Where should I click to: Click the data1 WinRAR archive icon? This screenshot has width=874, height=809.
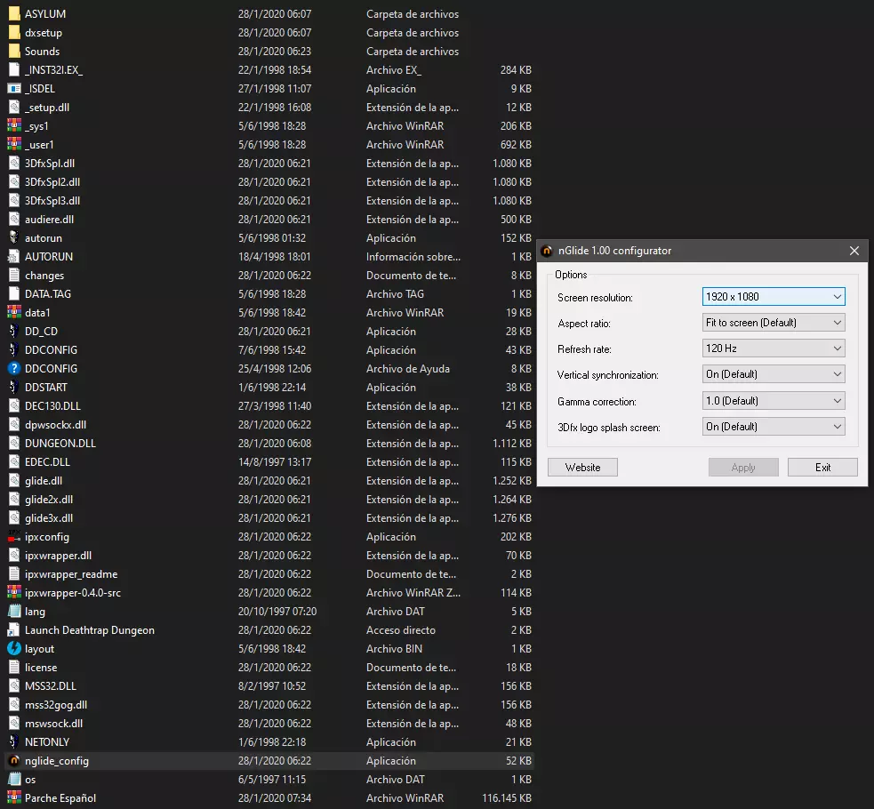(x=14, y=313)
